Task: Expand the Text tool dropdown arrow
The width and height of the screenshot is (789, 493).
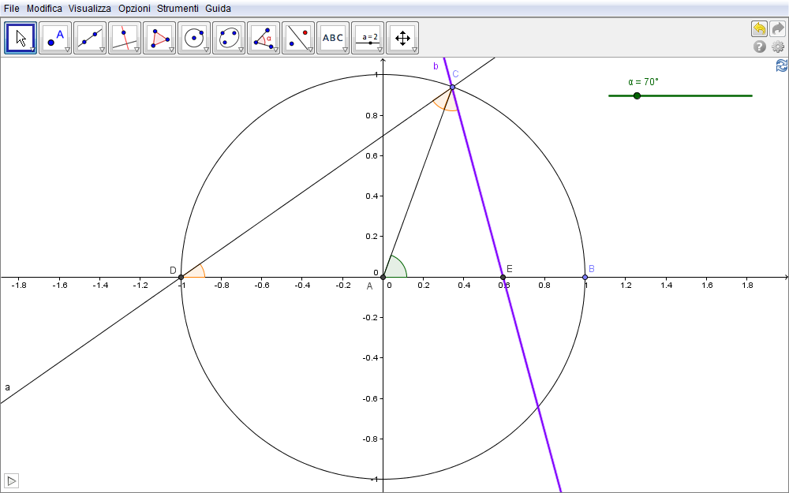Action: click(x=345, y=50)
